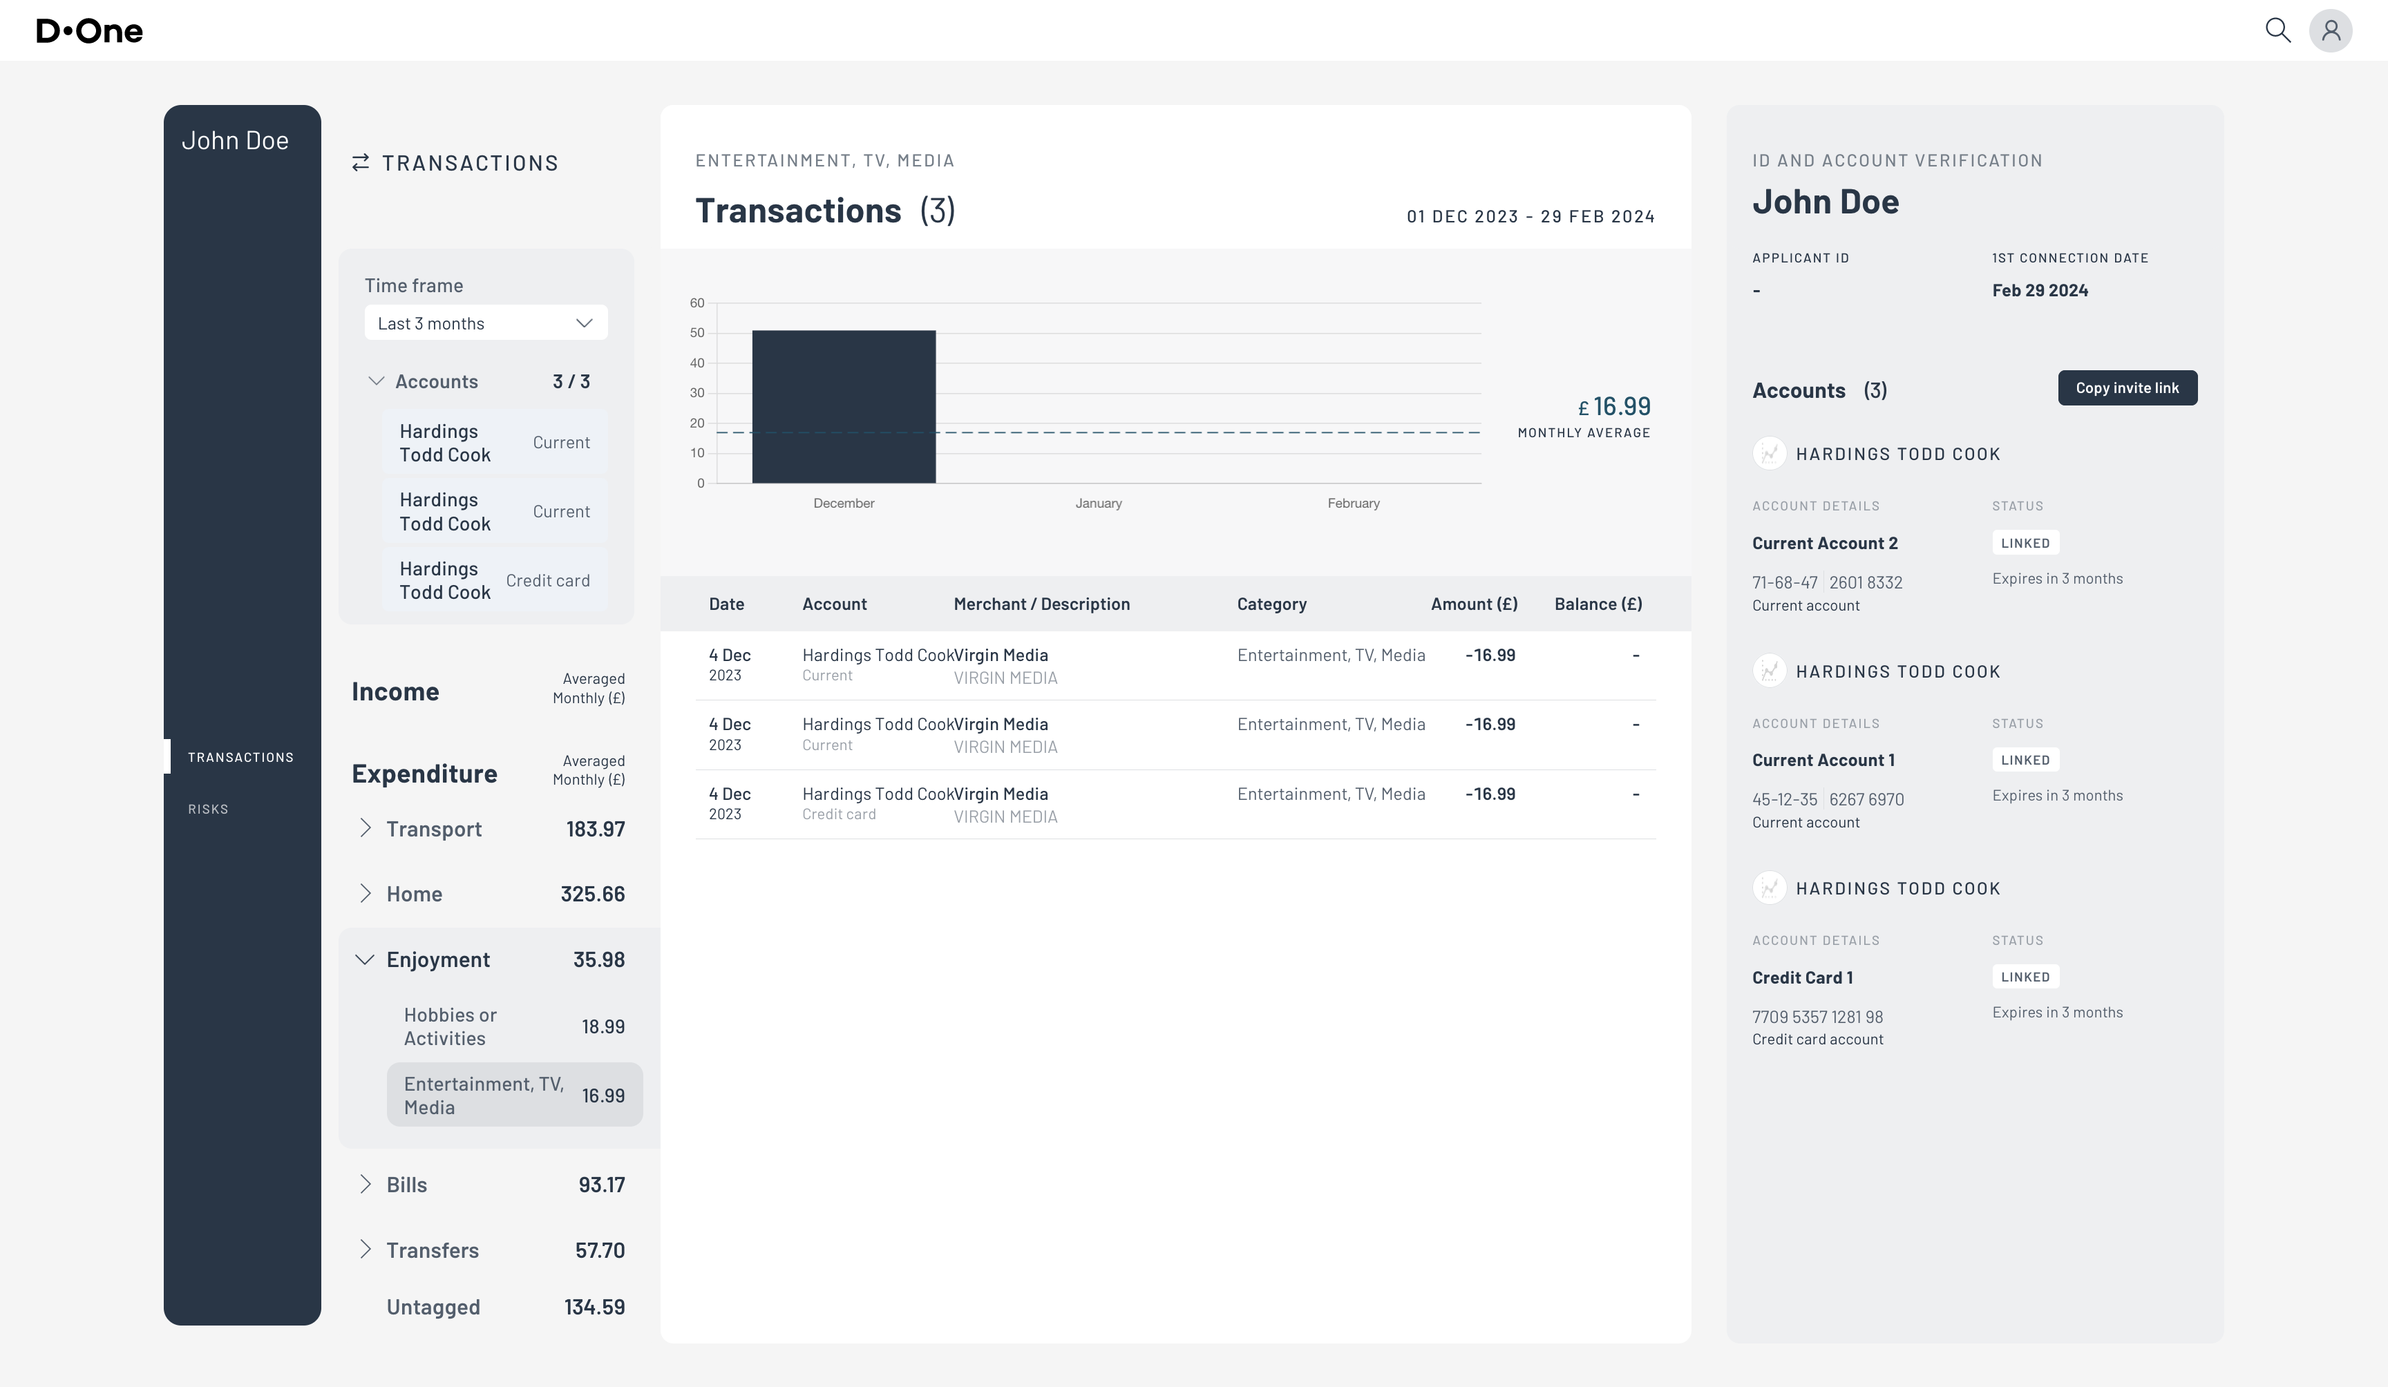Expand the Home expenditure category
This screenshot has height=1387, width=2388.
(366, 893)
